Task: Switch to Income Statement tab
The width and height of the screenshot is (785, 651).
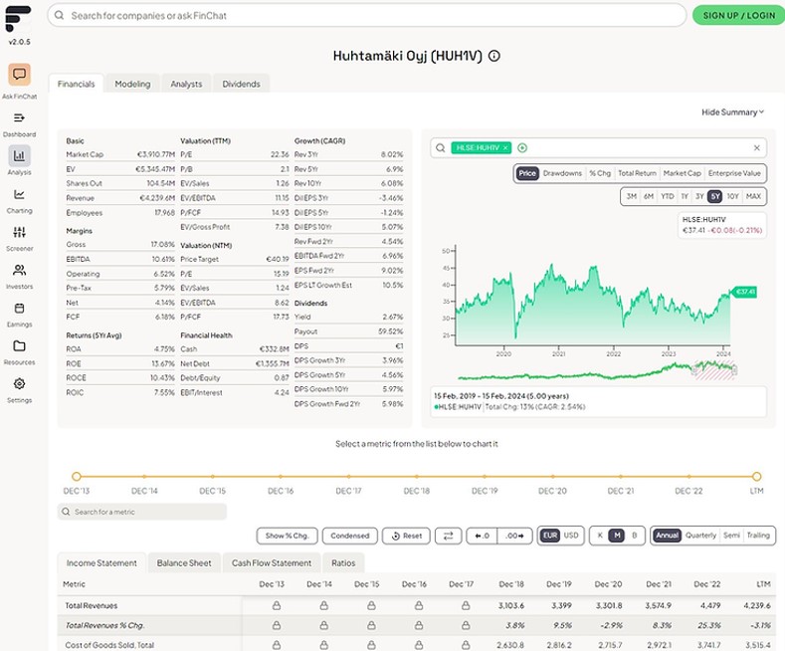Action: (x=101, y=562)
